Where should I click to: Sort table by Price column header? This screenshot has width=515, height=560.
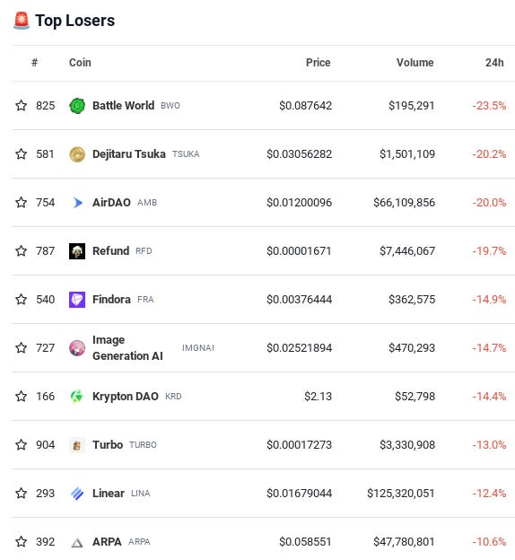318,63
